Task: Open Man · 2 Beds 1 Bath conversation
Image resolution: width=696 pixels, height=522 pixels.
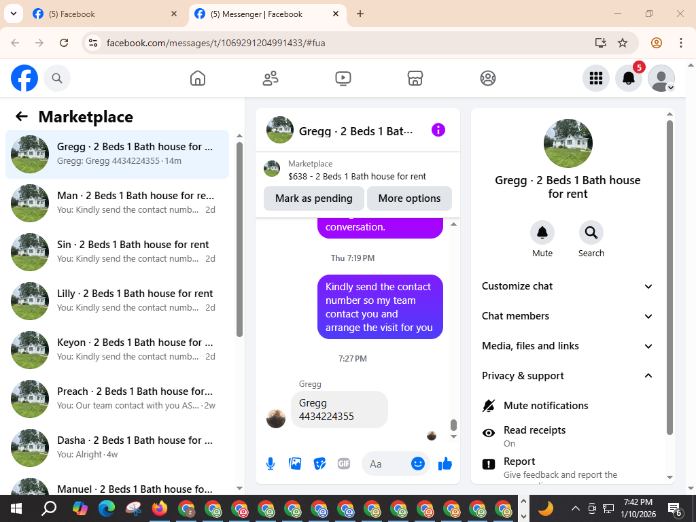Action: [117, 203]
